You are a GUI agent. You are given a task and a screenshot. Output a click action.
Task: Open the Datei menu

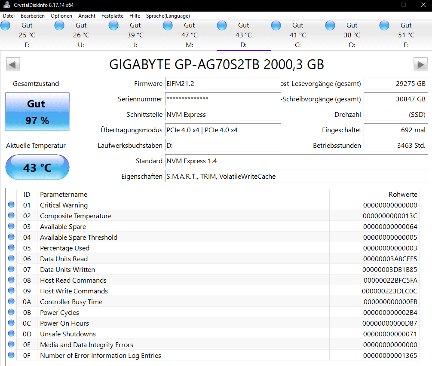pyautogui.click(x=9, y=16)
